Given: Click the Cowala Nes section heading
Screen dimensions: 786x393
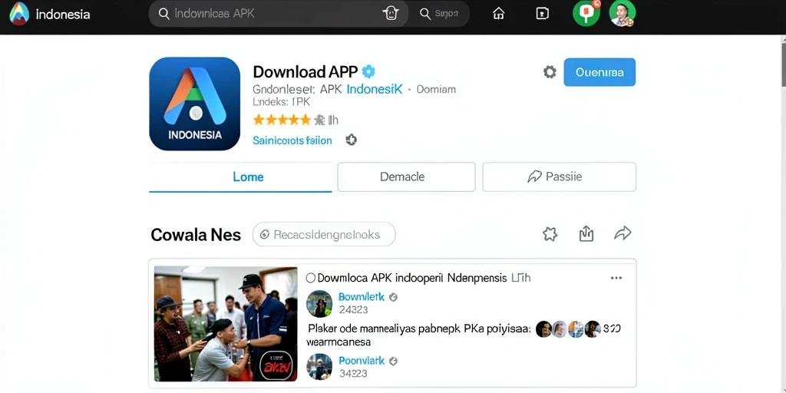Looking at the screenshot, I should point(196,235).
